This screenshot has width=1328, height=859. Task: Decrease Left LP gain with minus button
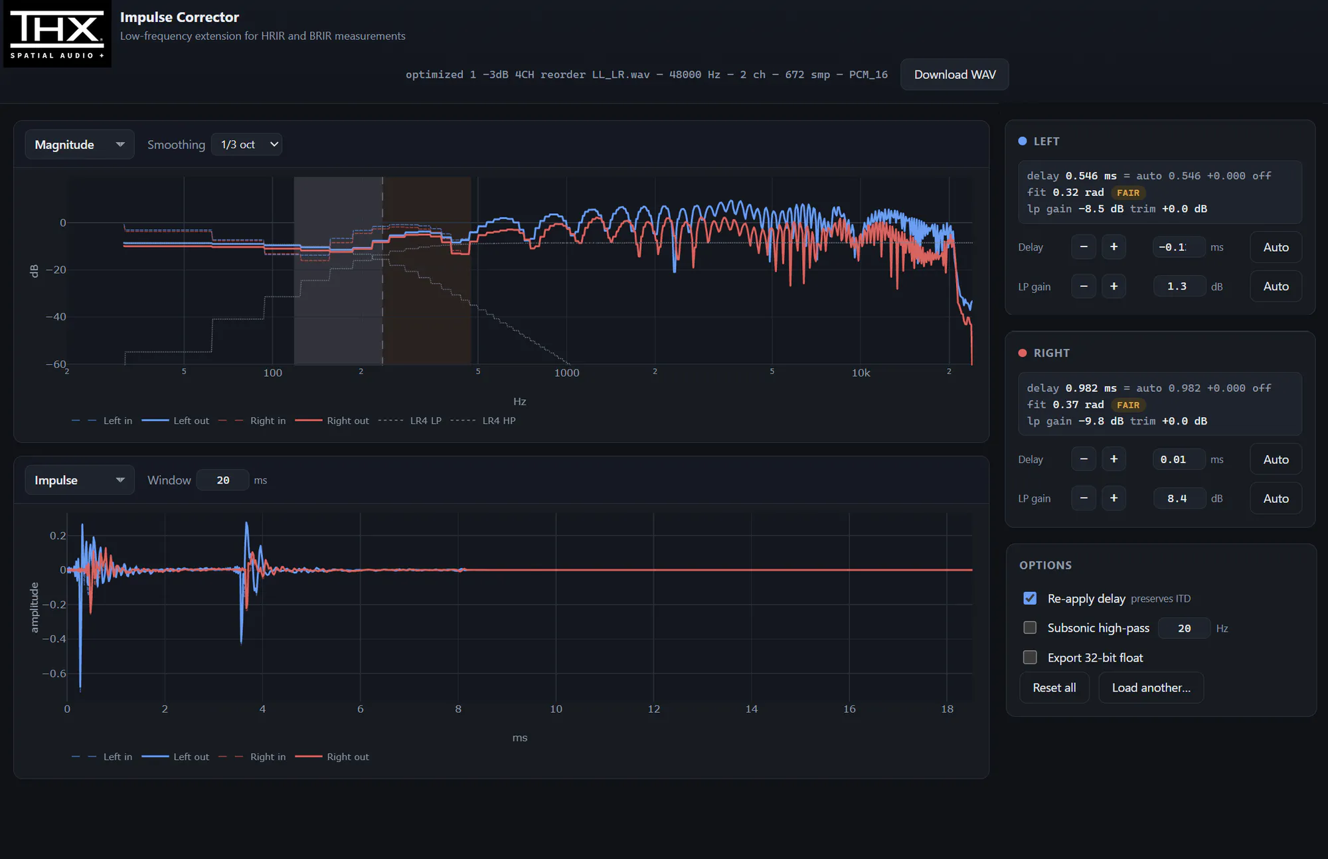pos(1084,286)
